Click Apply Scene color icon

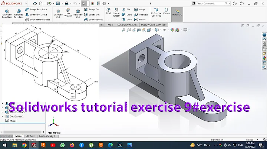pos(177,30)
